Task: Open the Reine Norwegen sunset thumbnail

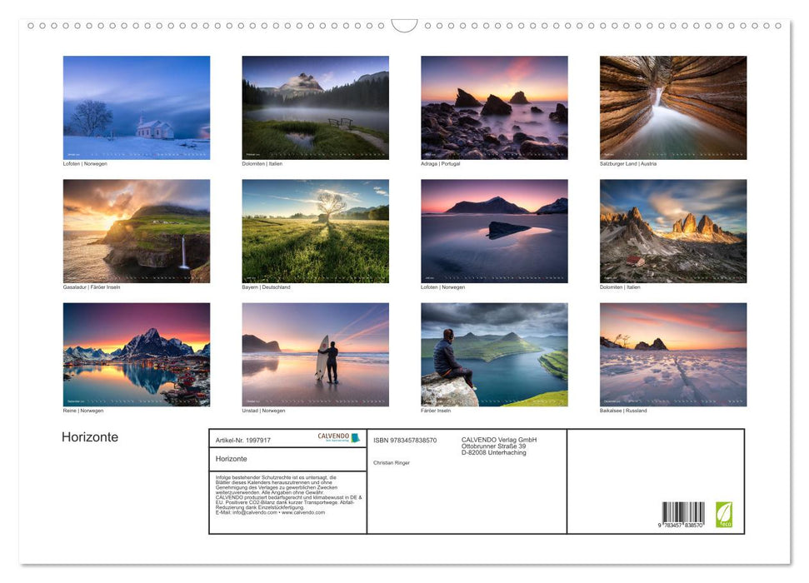Action: 136,355
